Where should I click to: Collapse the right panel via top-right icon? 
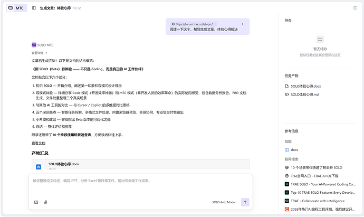(355, 8)
